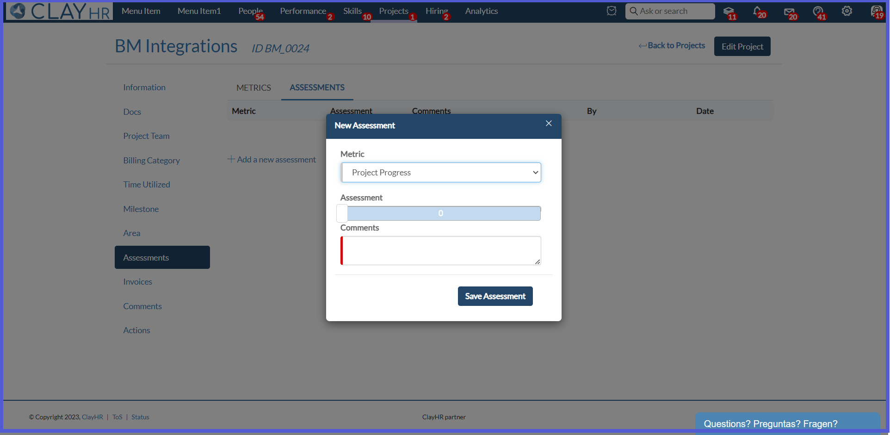Screen dimensions: 890x435
Task: Open the Hiring menu
Action: point(437,11)
